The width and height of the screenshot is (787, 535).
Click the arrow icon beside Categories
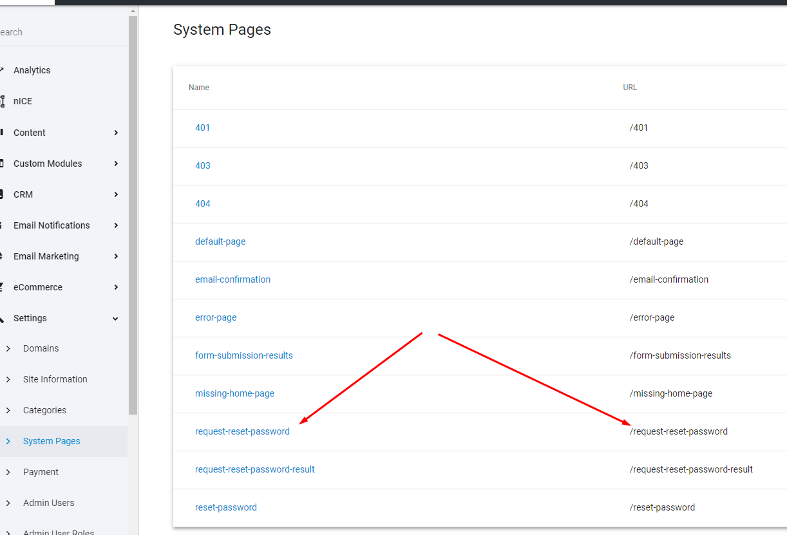8,410
